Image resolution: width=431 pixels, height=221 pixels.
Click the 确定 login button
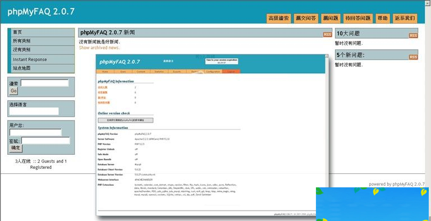click(x=16, y=148)
